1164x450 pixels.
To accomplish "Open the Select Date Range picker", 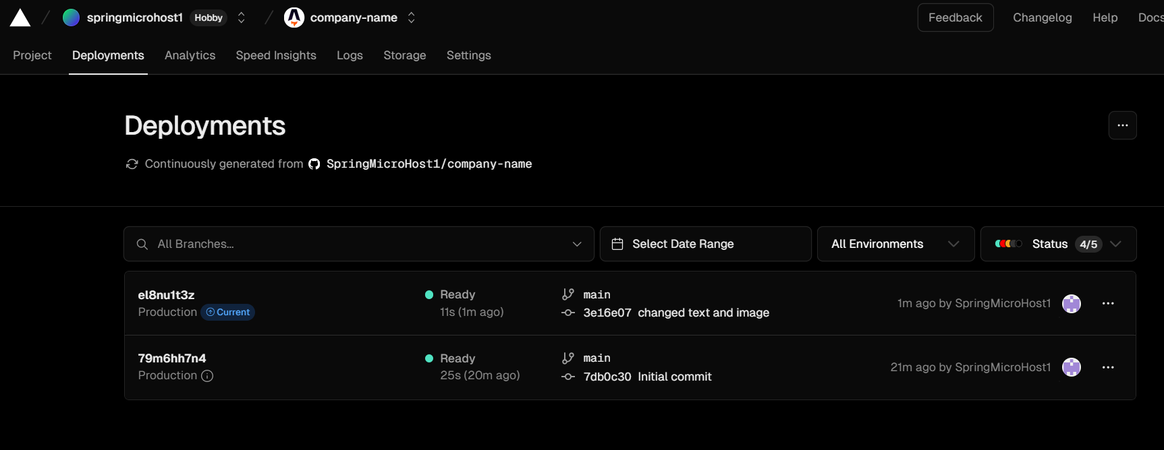I will click(705, 244).
